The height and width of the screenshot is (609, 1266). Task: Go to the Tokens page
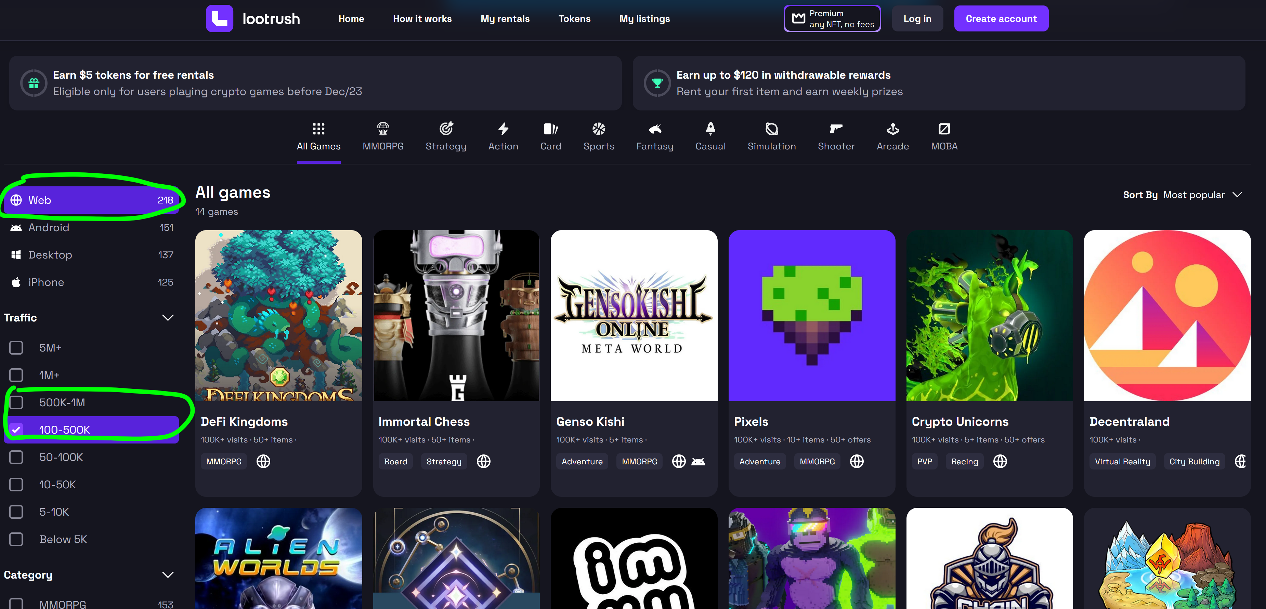coord(574,19)
